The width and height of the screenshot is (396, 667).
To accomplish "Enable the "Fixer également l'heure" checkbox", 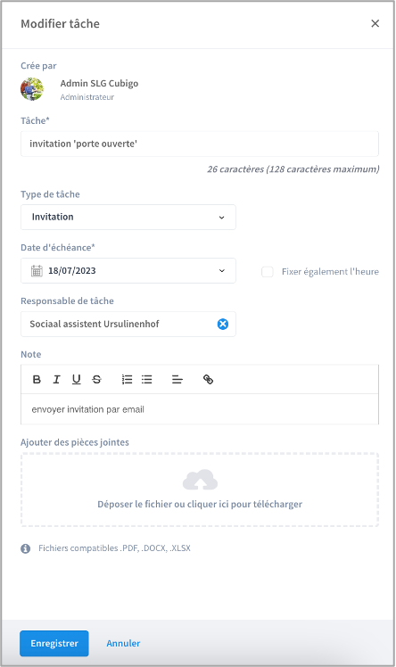I will pyautogui.click(x=267, y=271).
